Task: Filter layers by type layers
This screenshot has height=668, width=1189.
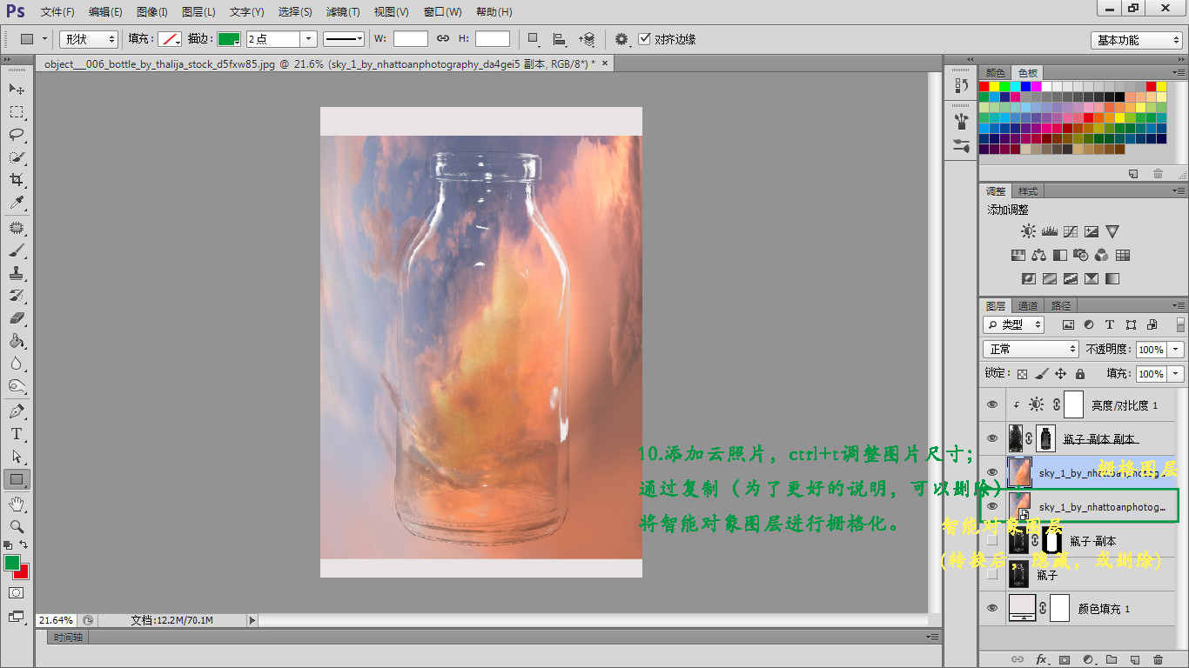Action: pos(1110,324)
